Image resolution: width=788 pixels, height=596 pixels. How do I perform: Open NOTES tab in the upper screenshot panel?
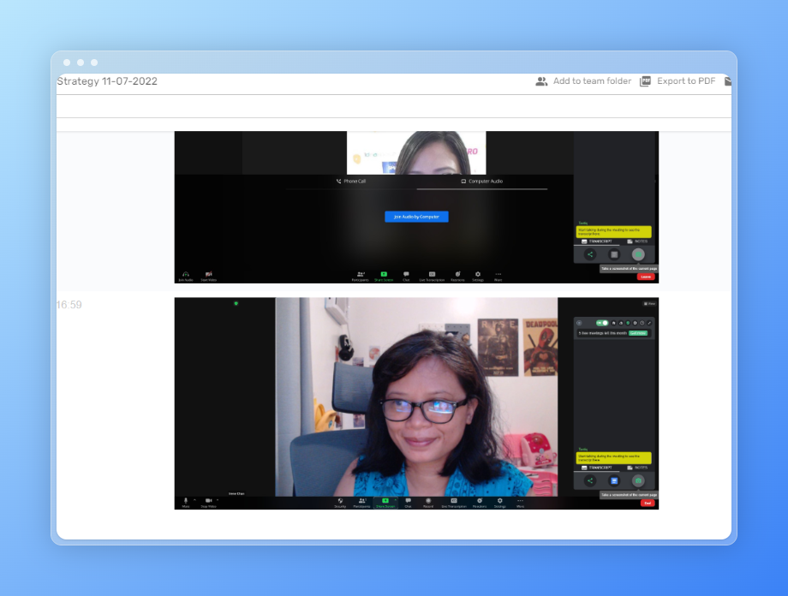coord(637,241)
